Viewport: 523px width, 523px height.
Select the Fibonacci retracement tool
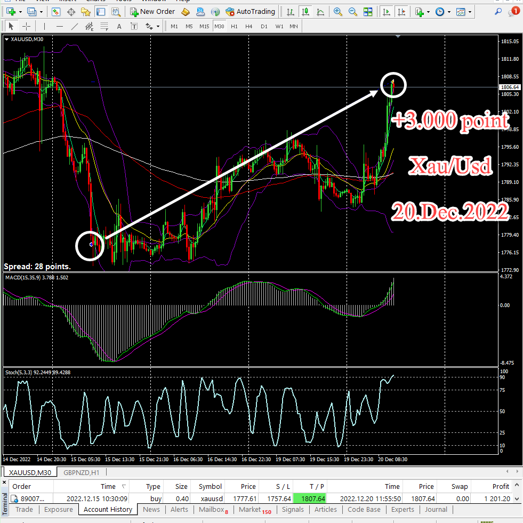103,26
